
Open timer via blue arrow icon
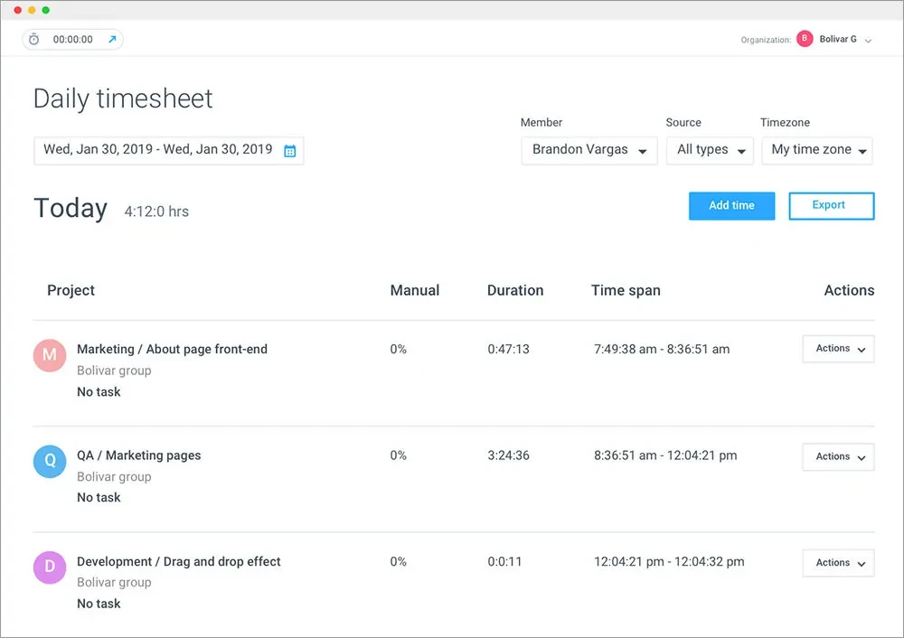(112, 39)
